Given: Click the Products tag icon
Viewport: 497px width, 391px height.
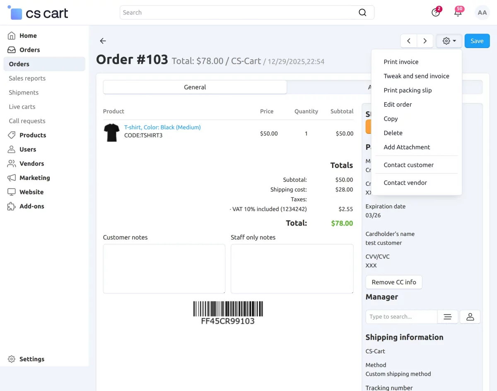Looking at the screenshot, I should click(x=12, y=135).
